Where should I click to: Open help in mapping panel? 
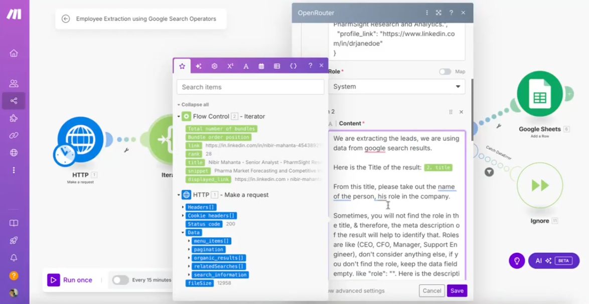coord(310,65)
